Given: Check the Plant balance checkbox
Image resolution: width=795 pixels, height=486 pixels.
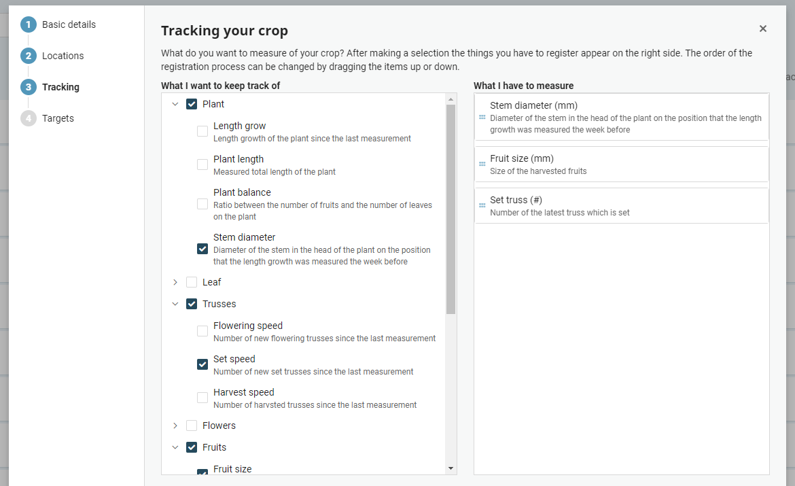Looking at the screenshot, I should coord(202,204).
